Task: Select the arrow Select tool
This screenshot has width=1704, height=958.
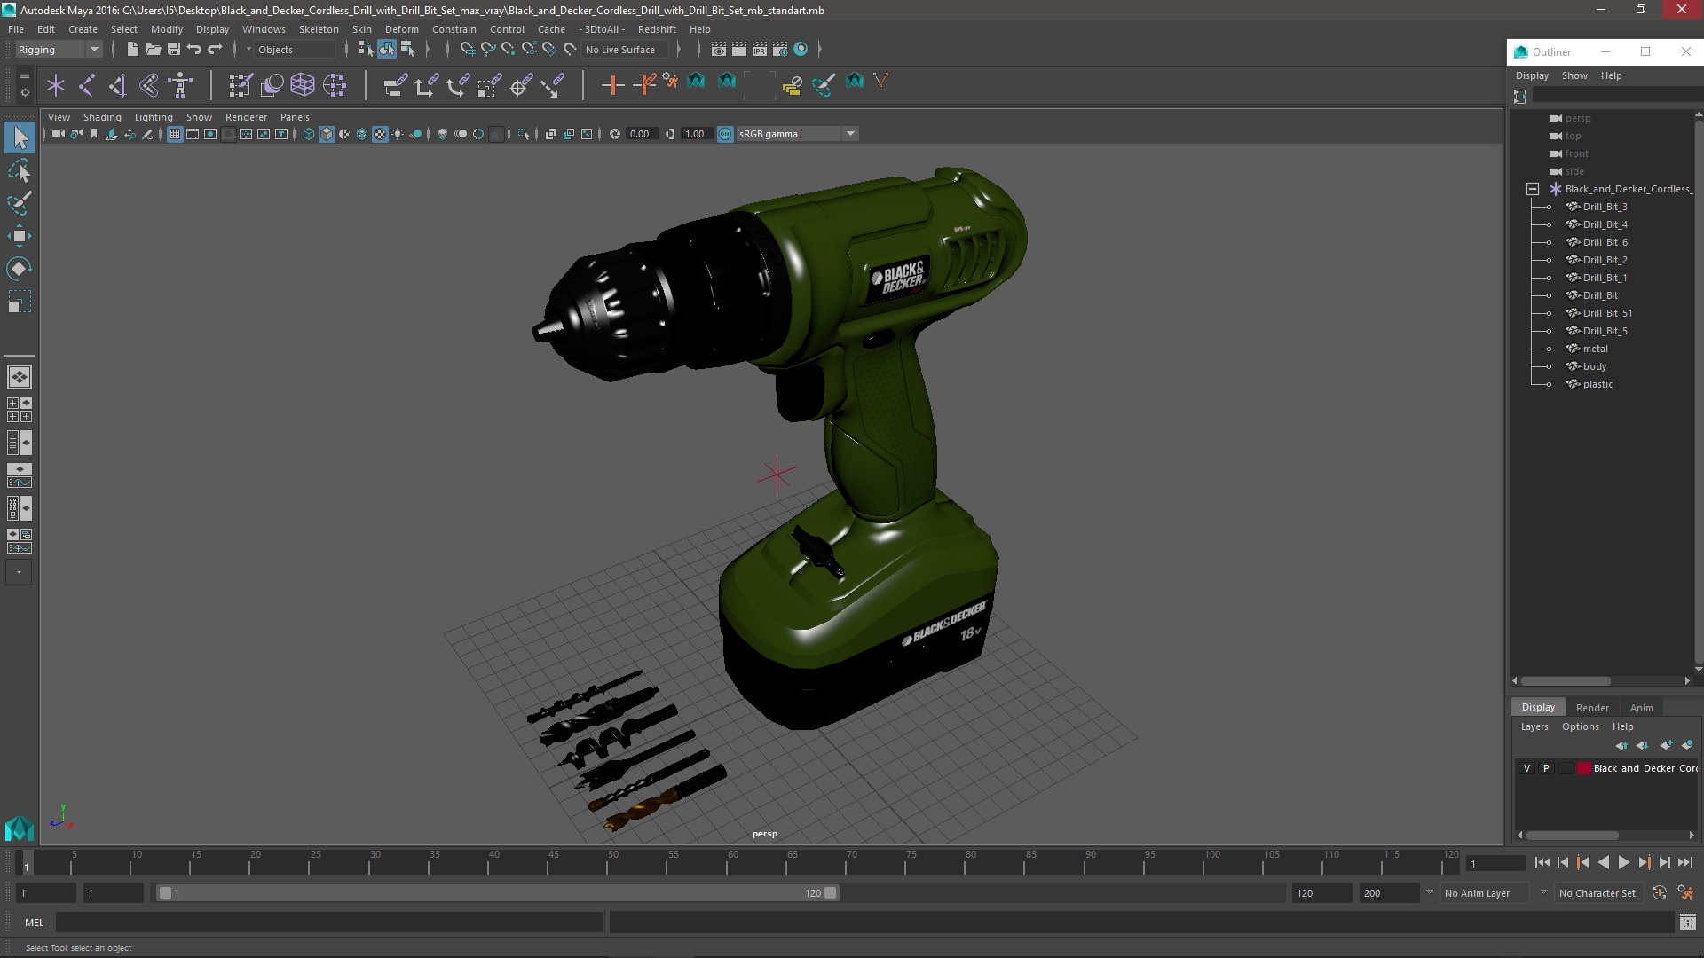Action: coord(20,137)
